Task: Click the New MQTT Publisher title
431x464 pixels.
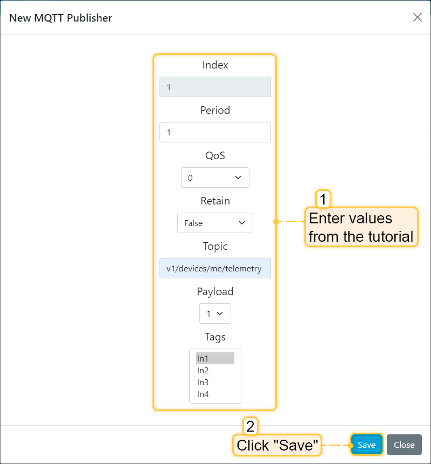Action: pos(60,18)
